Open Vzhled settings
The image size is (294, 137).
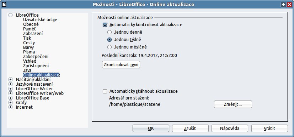pyautogui.click(x=30, y=61)
